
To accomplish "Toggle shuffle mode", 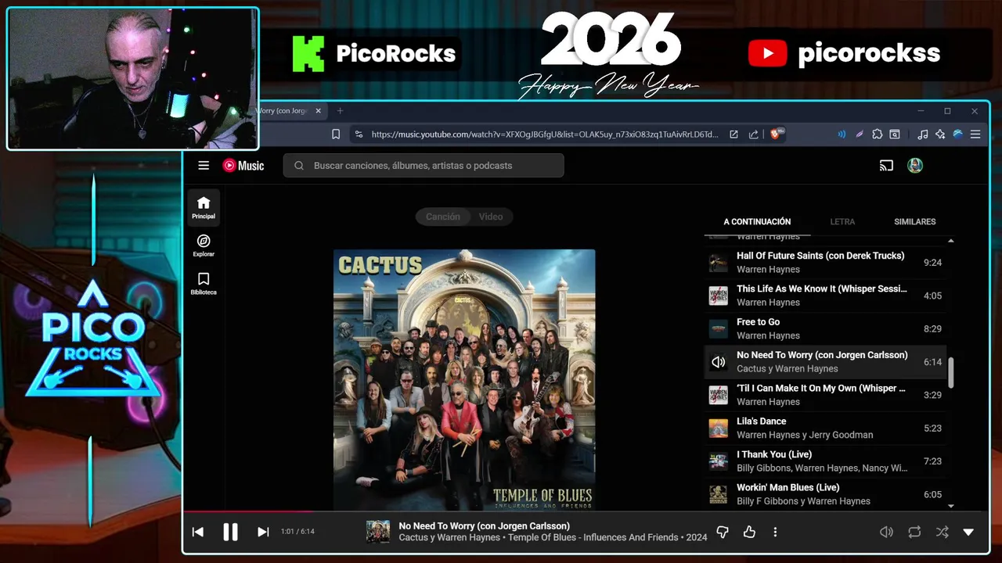I will 942,532.
